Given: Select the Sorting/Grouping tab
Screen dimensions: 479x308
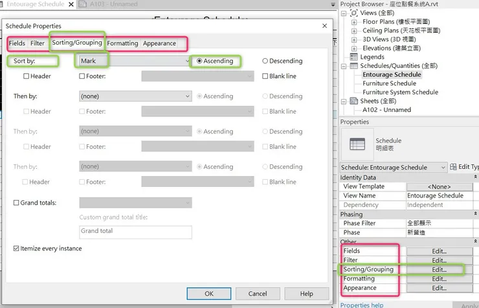Looking at the screenshot, I should click(77, 43).
